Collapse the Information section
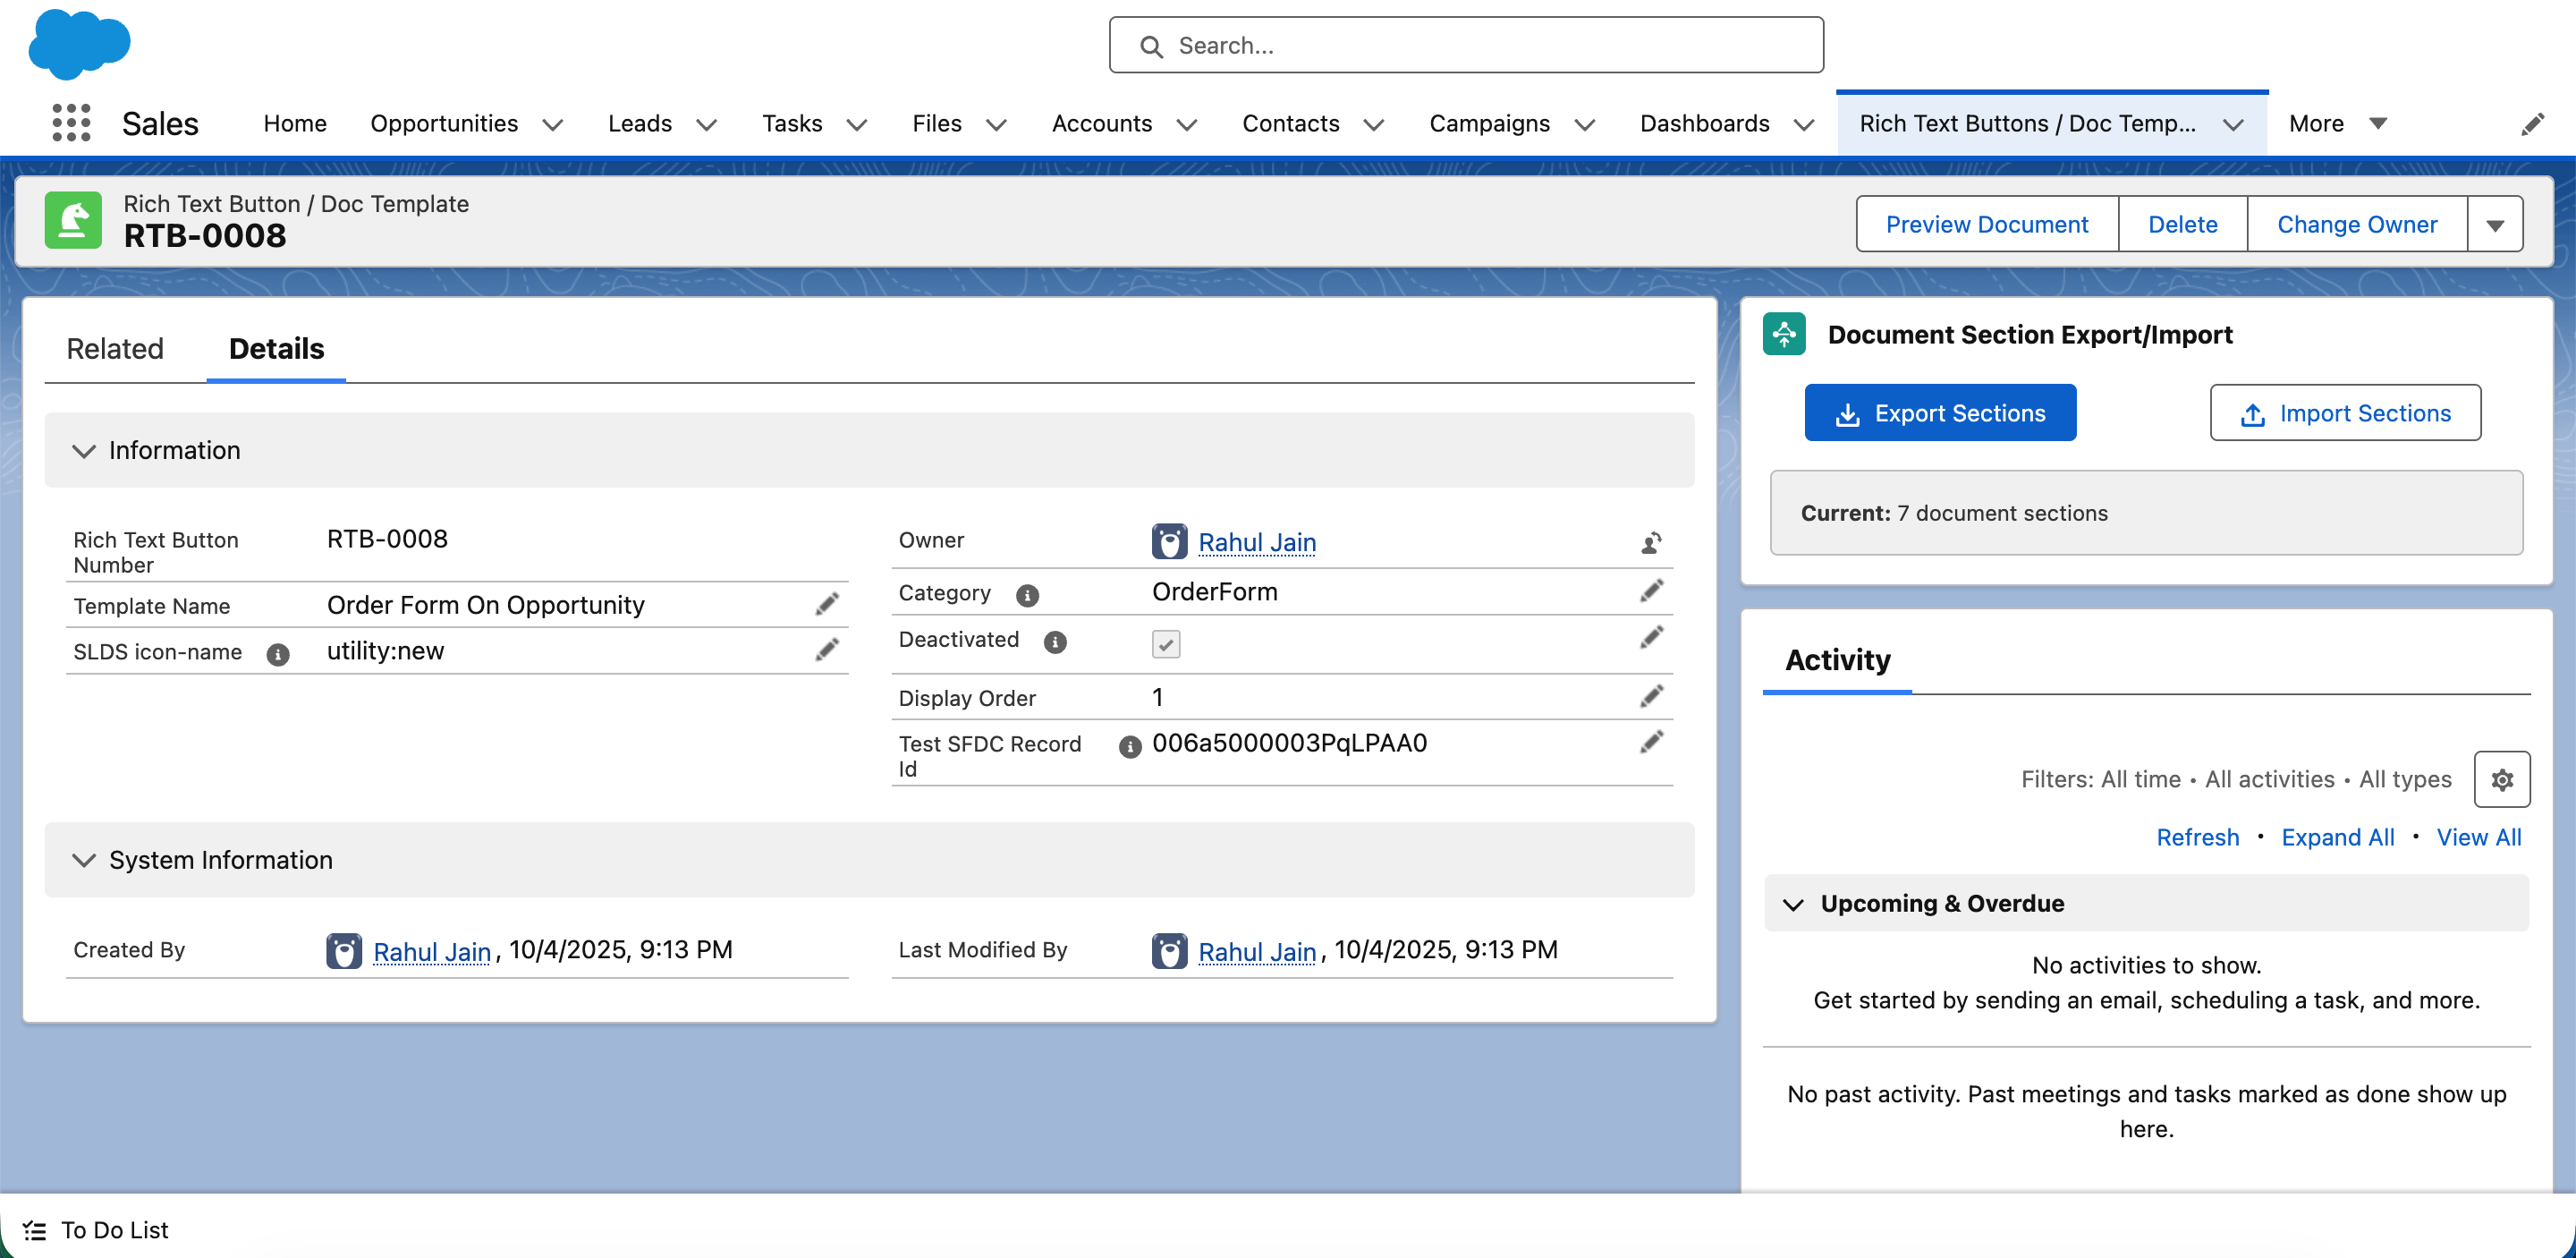The image size is (2576, 1258). point(84,451)
